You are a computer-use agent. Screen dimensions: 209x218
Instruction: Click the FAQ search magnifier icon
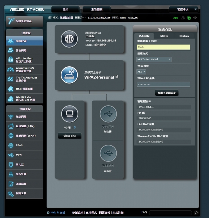point(196,212)
